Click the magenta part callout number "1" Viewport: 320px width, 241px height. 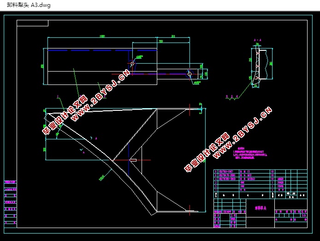pos(58,96)
